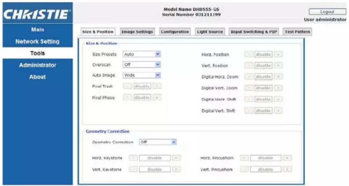Decrease Digital Horz. Zoom value
349x186 pixels.
click(x=249, y=77)
